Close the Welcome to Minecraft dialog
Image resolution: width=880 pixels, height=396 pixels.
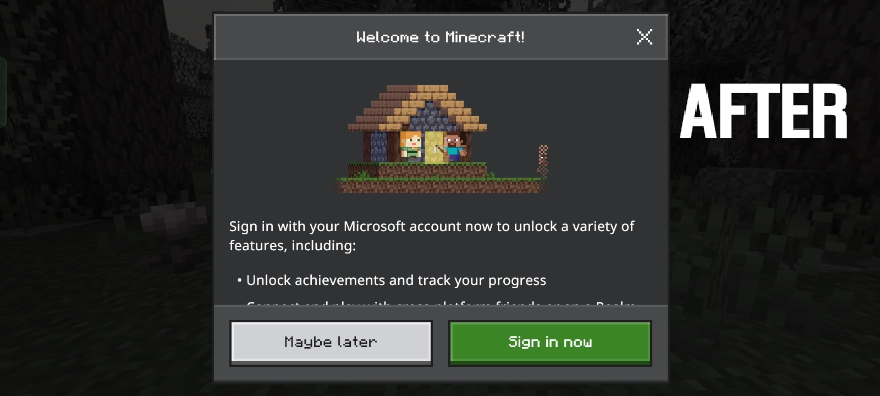(644, 37)
